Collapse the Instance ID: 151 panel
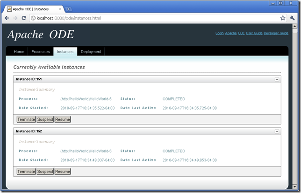 pos(277,79)
